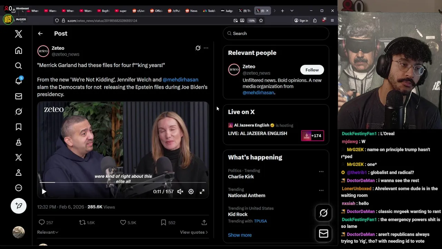Open Messages envelope in sidebar
Screen dimensions: 442x249
pos(19,96)
